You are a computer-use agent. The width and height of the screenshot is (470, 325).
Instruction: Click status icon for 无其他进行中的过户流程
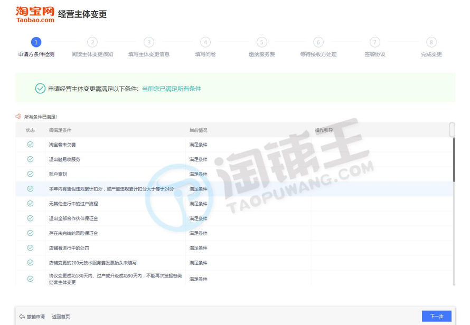30,203
